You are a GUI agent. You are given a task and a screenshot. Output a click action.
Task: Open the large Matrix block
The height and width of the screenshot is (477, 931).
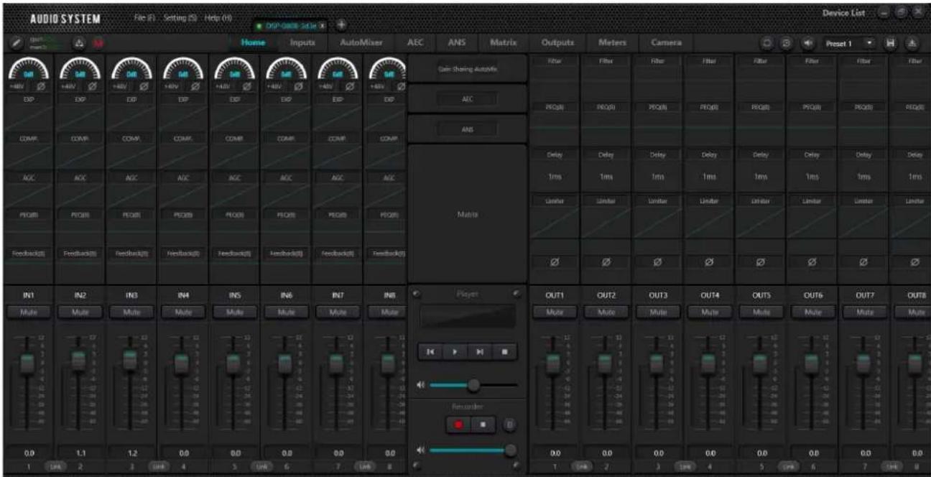(x=468, y=213)
